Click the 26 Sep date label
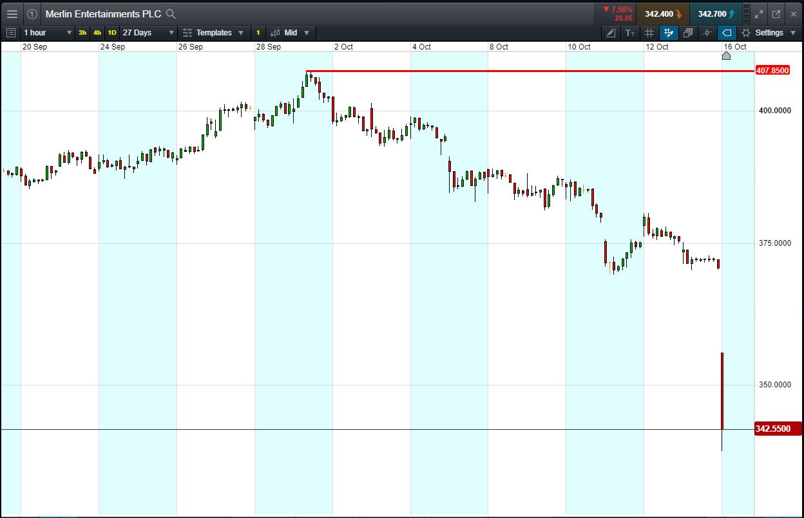 click(191, 47)
